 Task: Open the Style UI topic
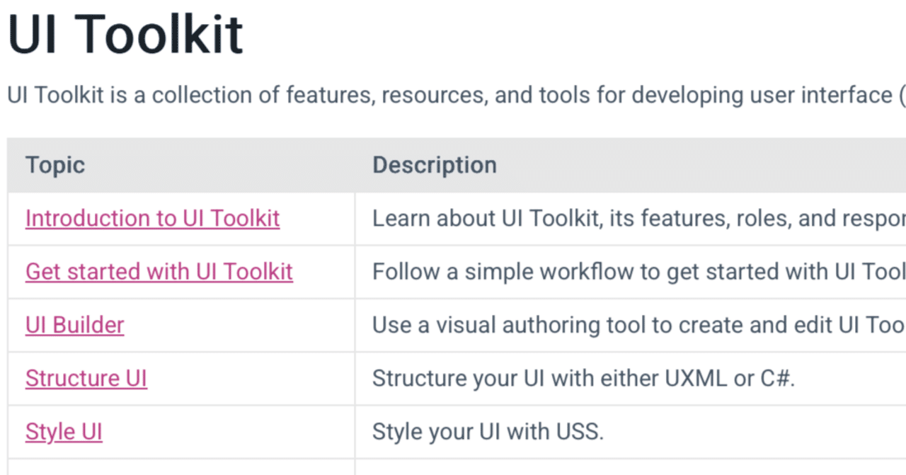64,431
